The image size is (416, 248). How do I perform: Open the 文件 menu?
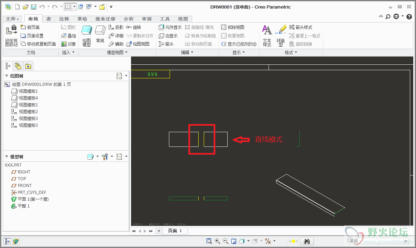tap(13, 19)
